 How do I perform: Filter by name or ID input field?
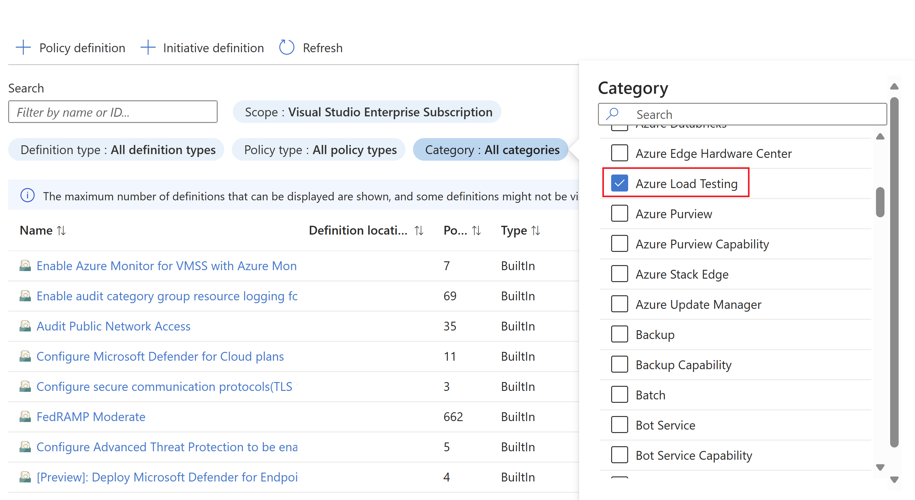pyautogui.click(x=113, y=113)
